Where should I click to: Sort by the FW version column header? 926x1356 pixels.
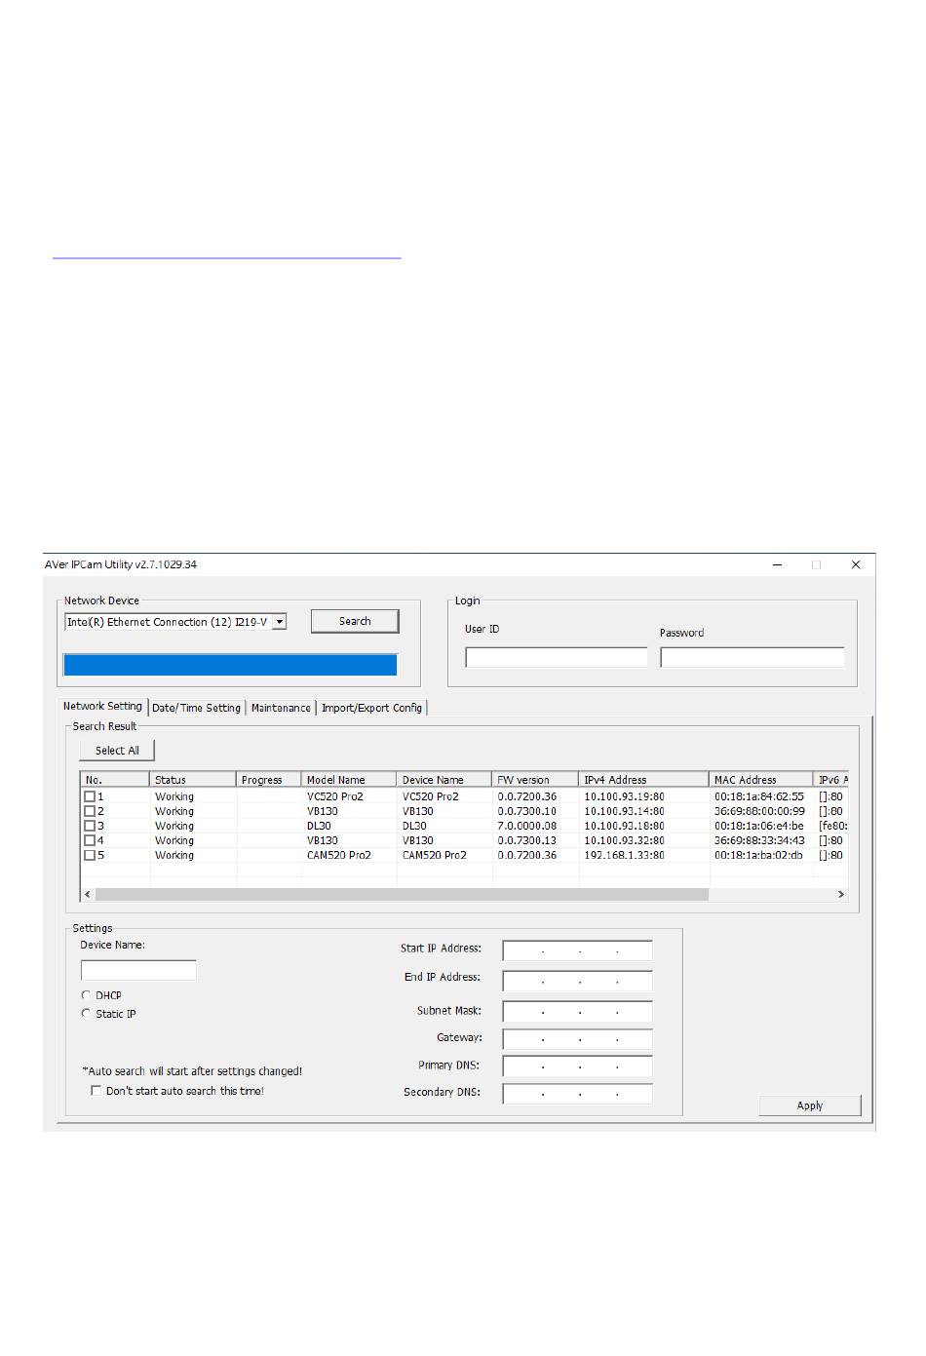click(536, 780)
